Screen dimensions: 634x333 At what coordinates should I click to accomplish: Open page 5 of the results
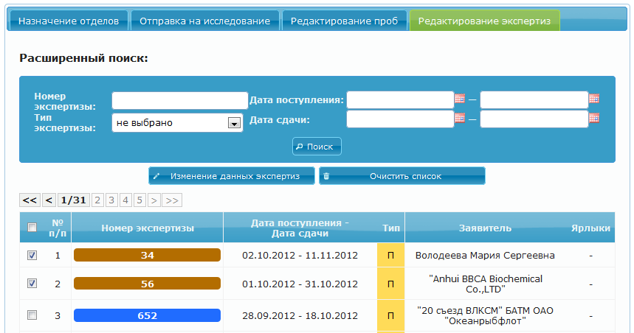pos(140,200)
